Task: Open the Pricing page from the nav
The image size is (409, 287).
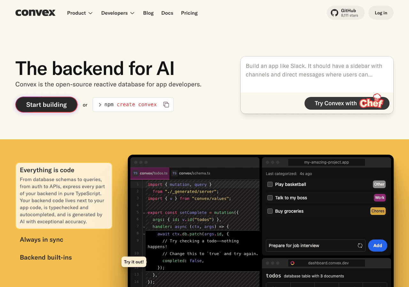Action: coord(189,13)
